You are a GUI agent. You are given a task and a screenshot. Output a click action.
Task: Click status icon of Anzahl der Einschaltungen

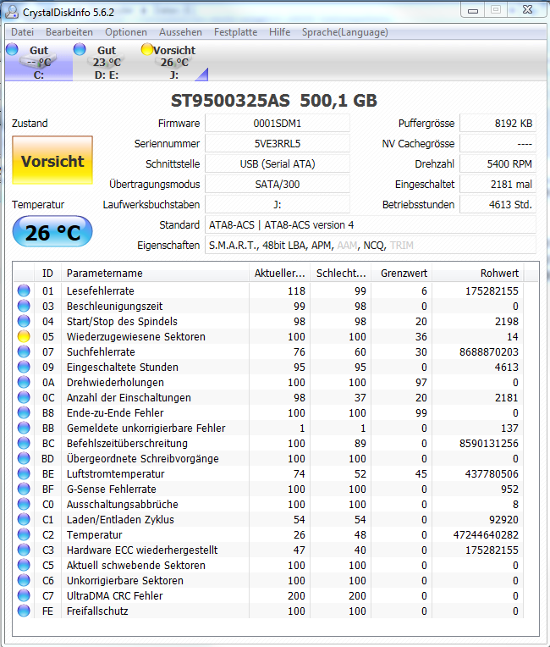(24, 397)
